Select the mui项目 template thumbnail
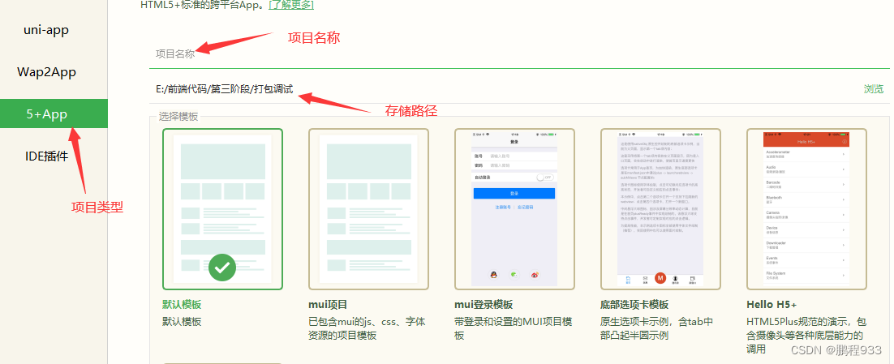The height and width of the screenshot is (364, 894). tap(368, 209)
